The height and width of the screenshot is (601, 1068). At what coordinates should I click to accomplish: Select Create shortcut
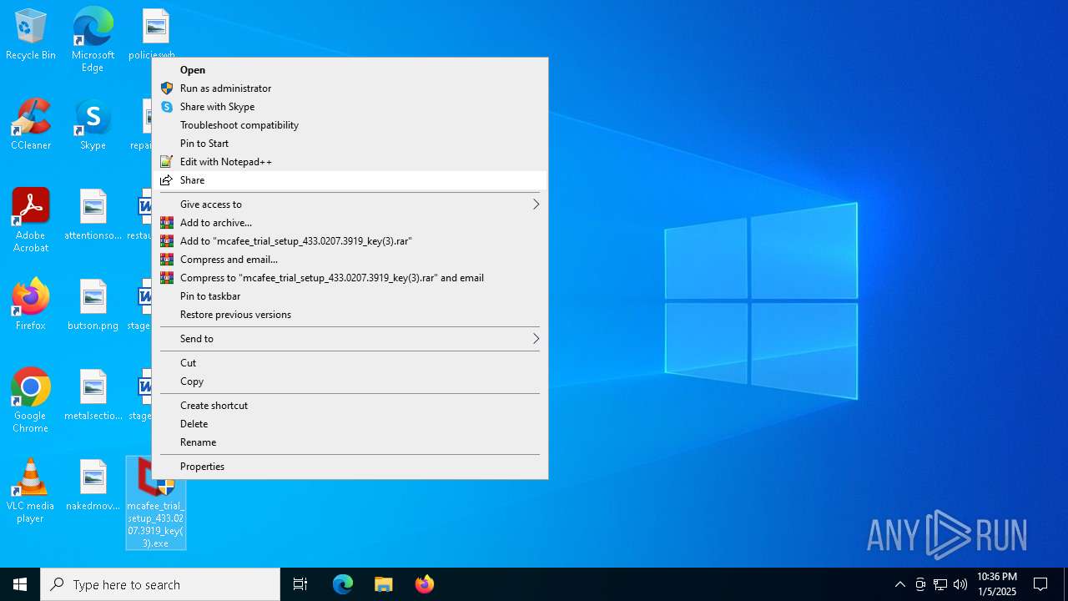[350, 406]
